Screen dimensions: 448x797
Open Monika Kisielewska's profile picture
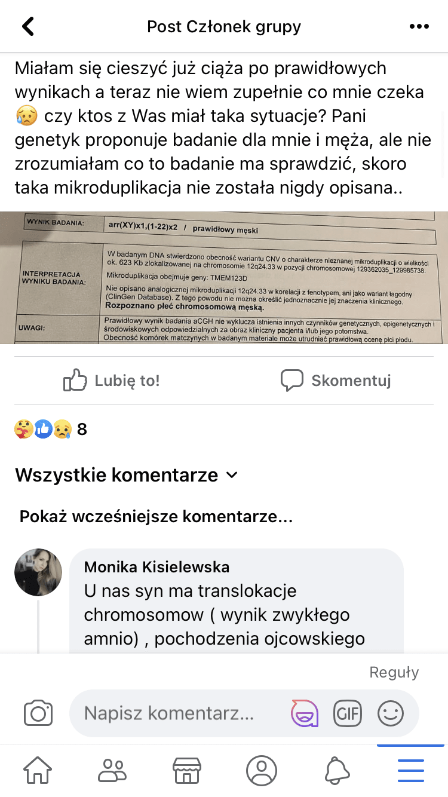38,572
